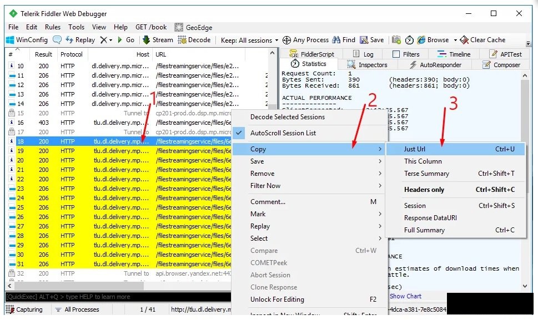Choose Terse Summary in Copy submenu
This screenshot has width=538, height=320.
[x=456, y=174]
